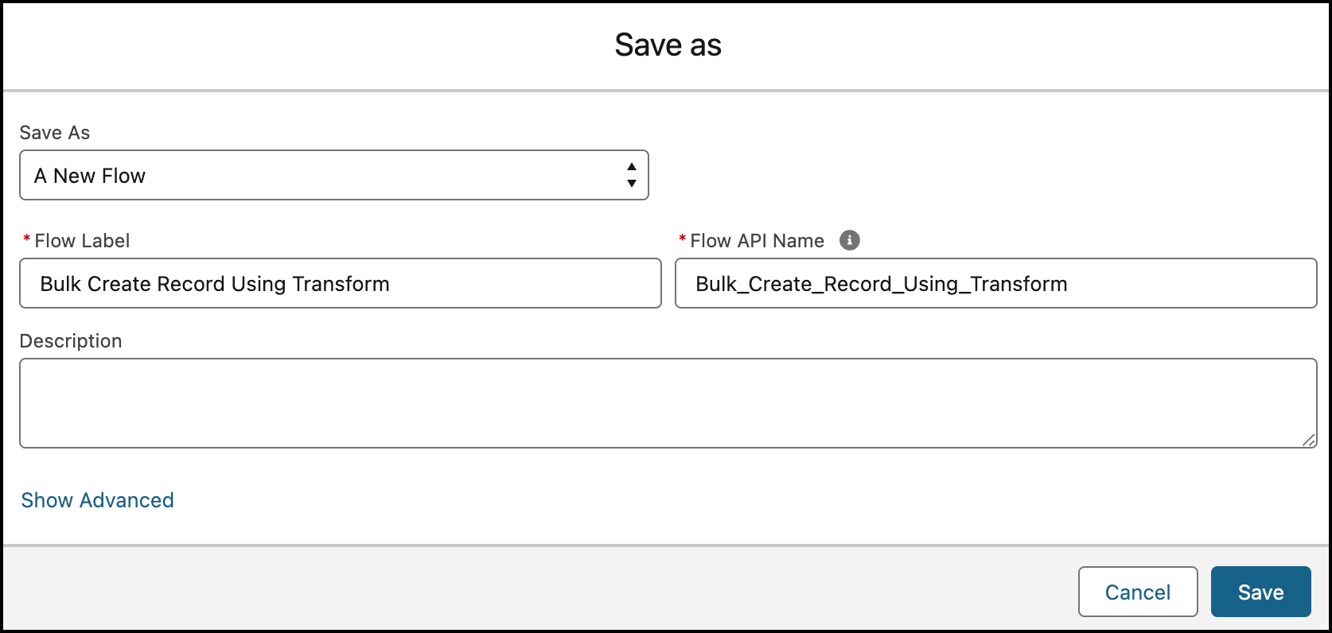Click inside the Description text area

[667, 403]
